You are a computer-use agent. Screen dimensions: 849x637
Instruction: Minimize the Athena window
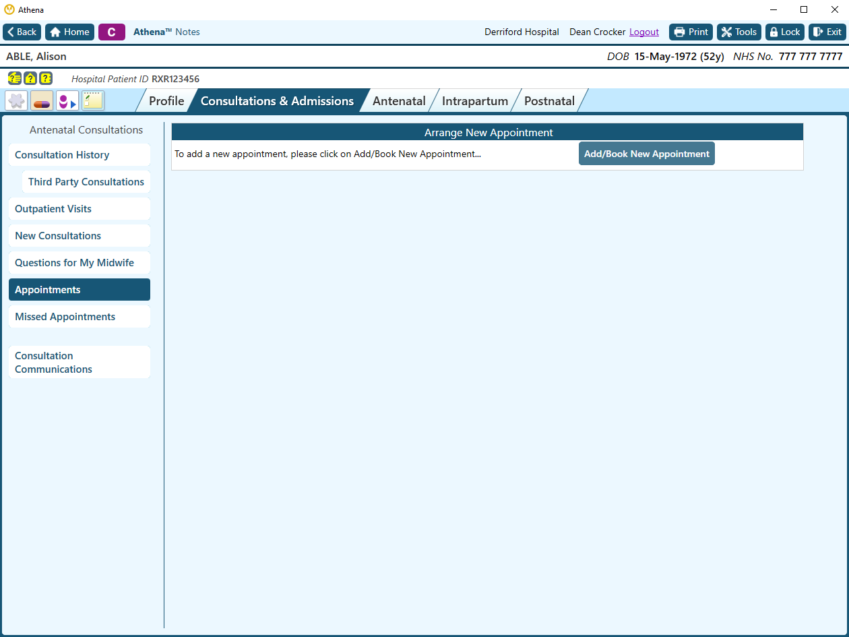pos(772,9)
